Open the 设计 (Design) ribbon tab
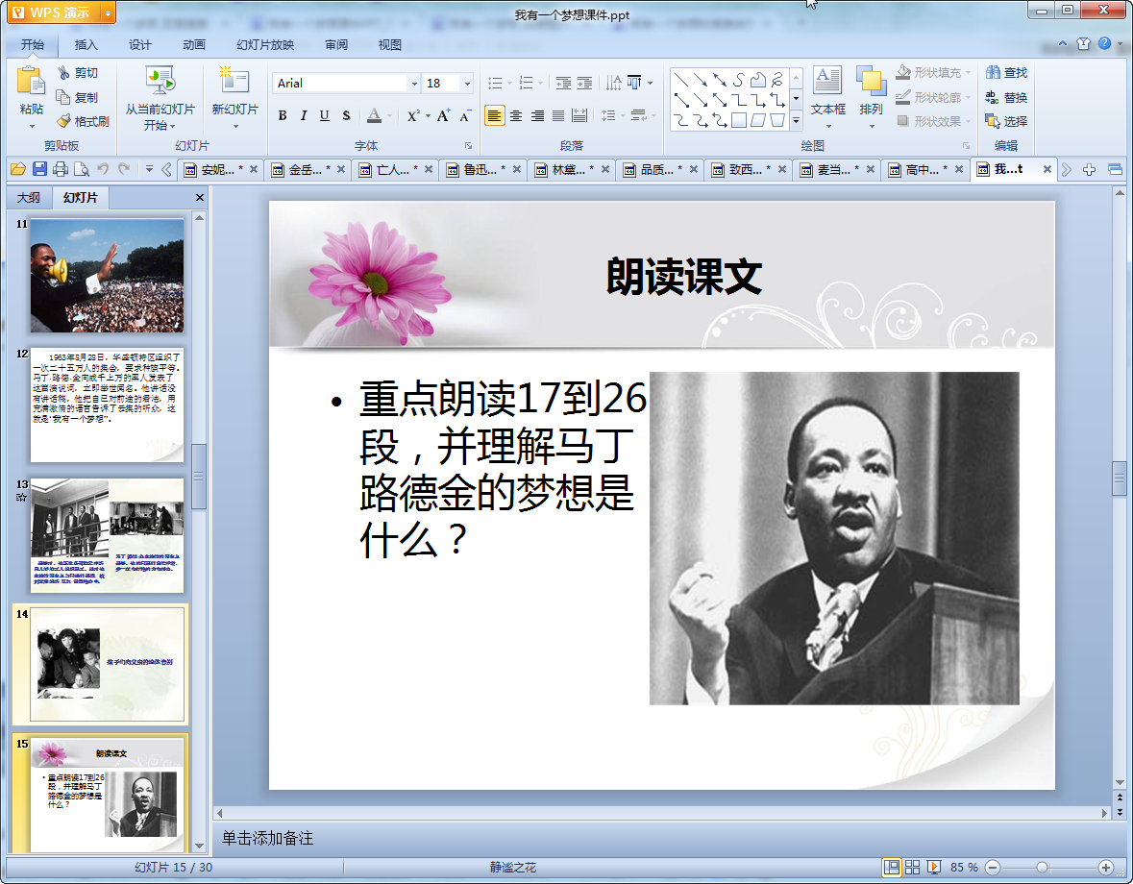The height and width of the screenshot is (884, 1133). 139,45
